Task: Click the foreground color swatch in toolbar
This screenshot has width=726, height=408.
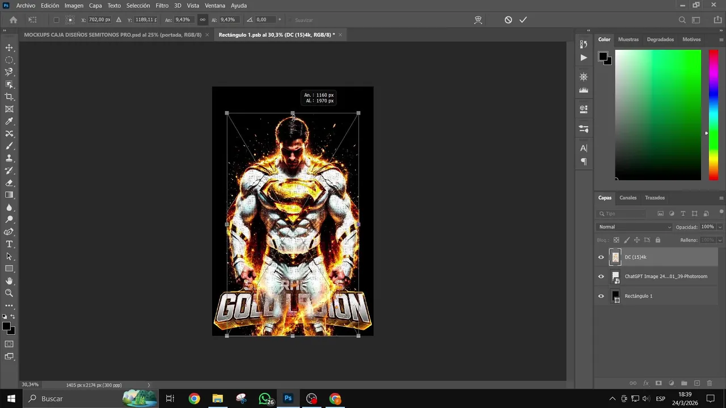Action: (6, 326)
